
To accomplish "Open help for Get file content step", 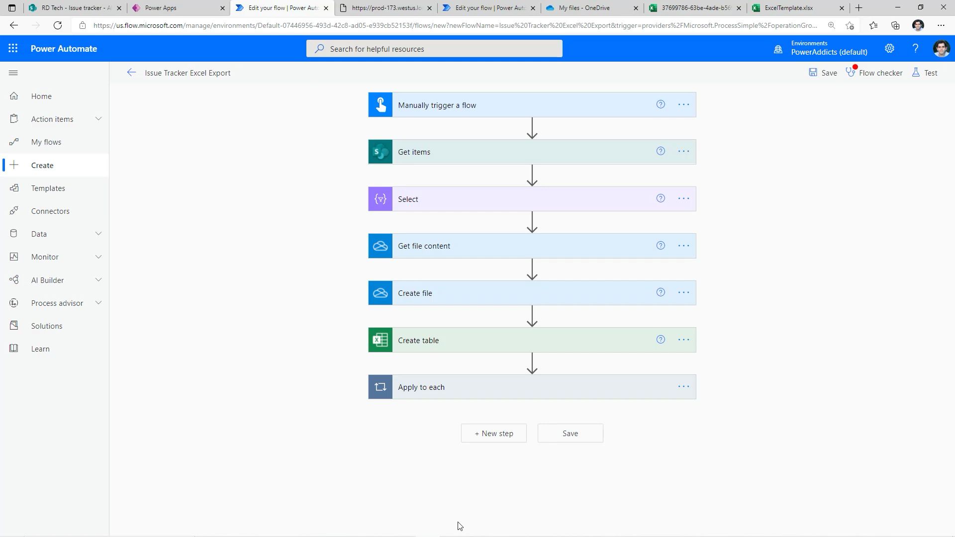I will [661, 245].
